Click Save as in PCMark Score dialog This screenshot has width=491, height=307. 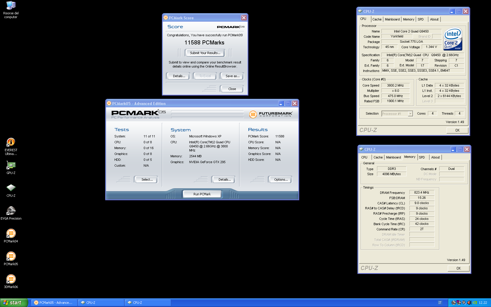232,76
